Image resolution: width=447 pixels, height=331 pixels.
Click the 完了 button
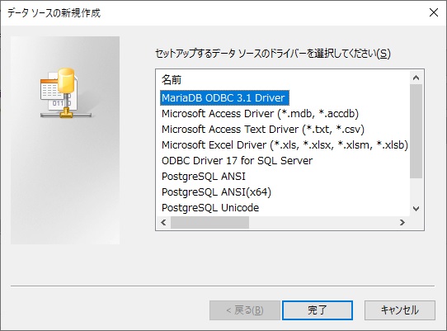click(x=318, y=310)
